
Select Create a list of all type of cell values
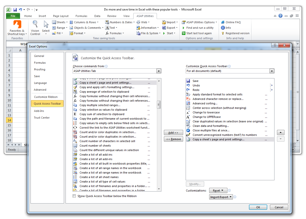pos(115,182)
